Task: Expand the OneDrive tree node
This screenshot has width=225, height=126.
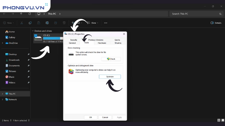Action: [3, 43]
